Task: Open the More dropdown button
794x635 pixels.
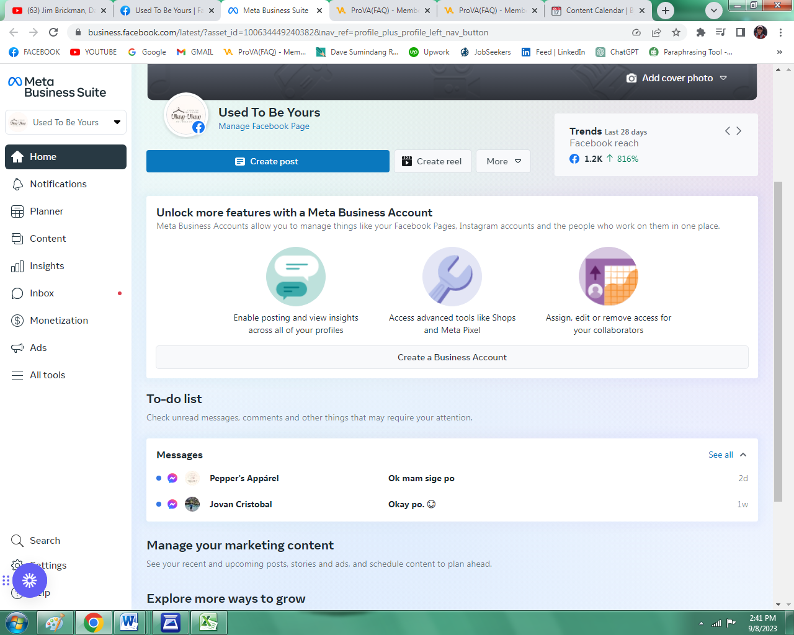Action: point(503,161)
